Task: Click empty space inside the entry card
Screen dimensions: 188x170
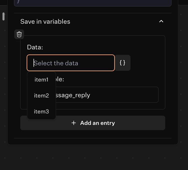Action: tap(145, 47)
